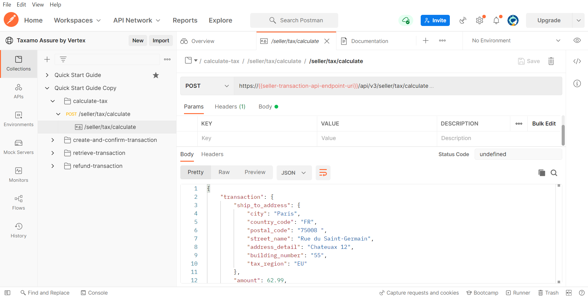Open APIs in the sidebar
Viewport: 588px width, 298px height.
click(19, 92)
